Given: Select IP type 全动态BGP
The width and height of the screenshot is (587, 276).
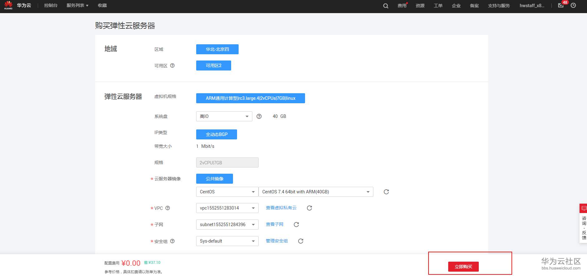Looking at the screenshot, I should tap(216, 134).
